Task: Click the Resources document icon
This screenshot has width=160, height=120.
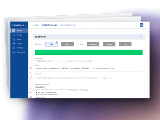Action: pos(14,52)
